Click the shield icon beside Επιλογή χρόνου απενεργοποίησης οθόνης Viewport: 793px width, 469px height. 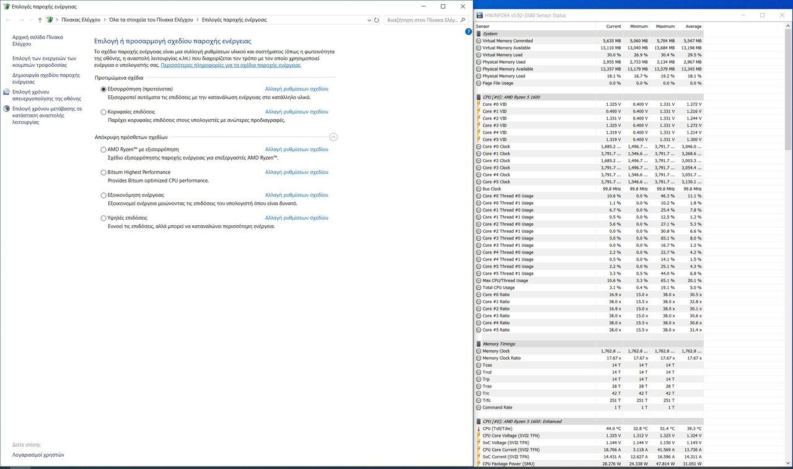tap(6, 92)
